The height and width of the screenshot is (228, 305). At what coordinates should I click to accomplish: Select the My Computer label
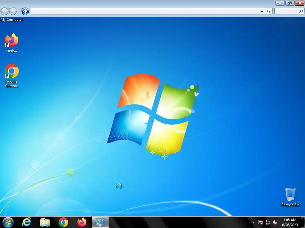pos(12,20)
